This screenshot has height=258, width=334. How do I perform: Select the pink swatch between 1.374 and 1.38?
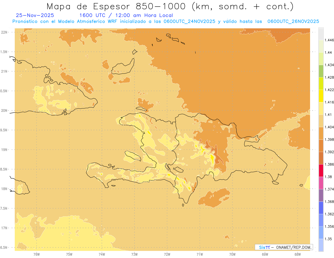[321, 183]
